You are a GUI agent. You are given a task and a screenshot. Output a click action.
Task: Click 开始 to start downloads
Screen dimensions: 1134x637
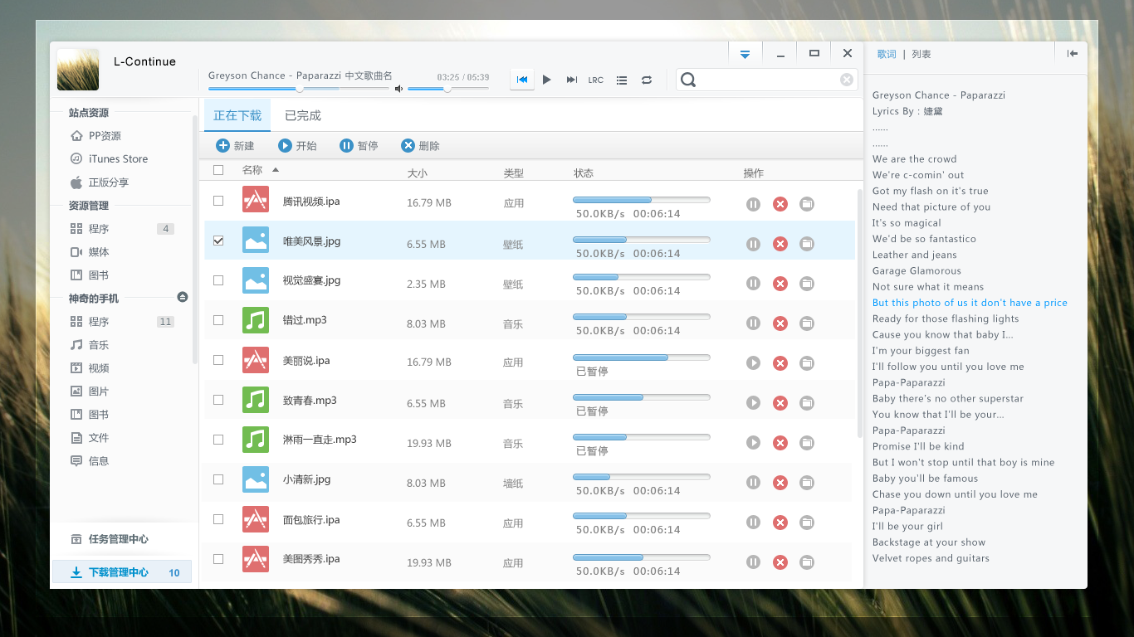[297, 146]
